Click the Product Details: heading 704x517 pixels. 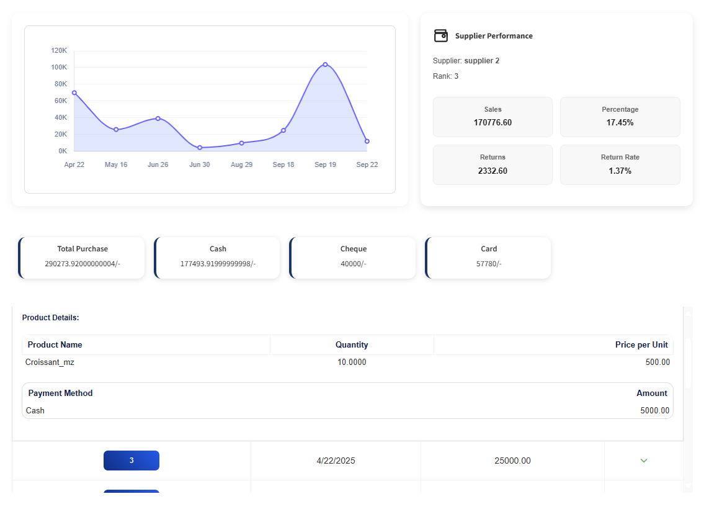pos(50,318)
